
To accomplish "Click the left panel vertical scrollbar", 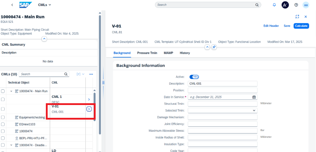I will point(100,75).
